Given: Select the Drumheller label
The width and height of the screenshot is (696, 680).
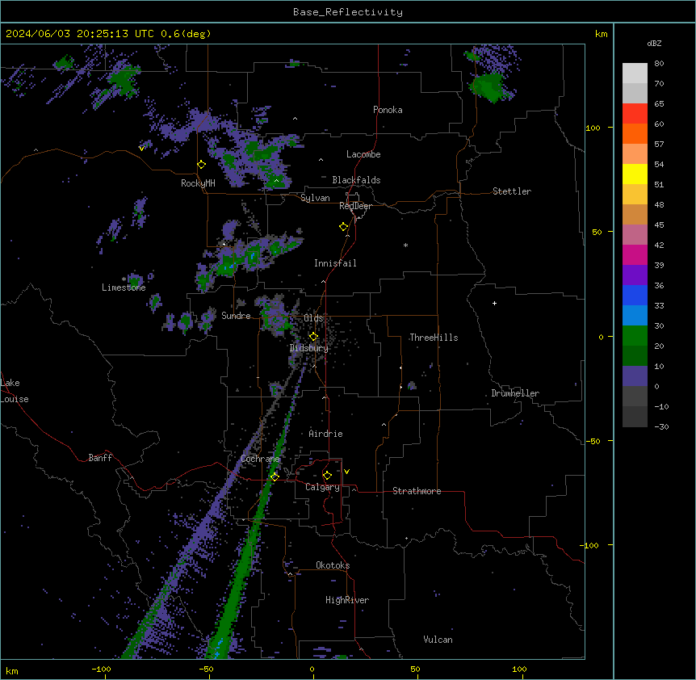Looking at the screenshot, I should 515,393.
